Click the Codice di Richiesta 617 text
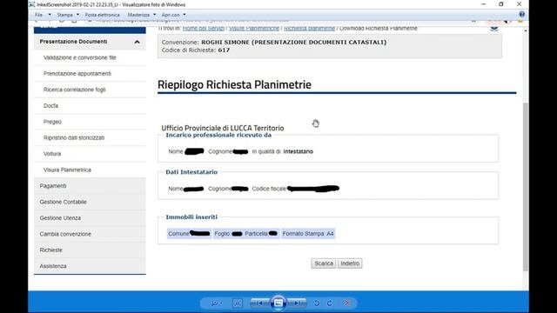 196,50
